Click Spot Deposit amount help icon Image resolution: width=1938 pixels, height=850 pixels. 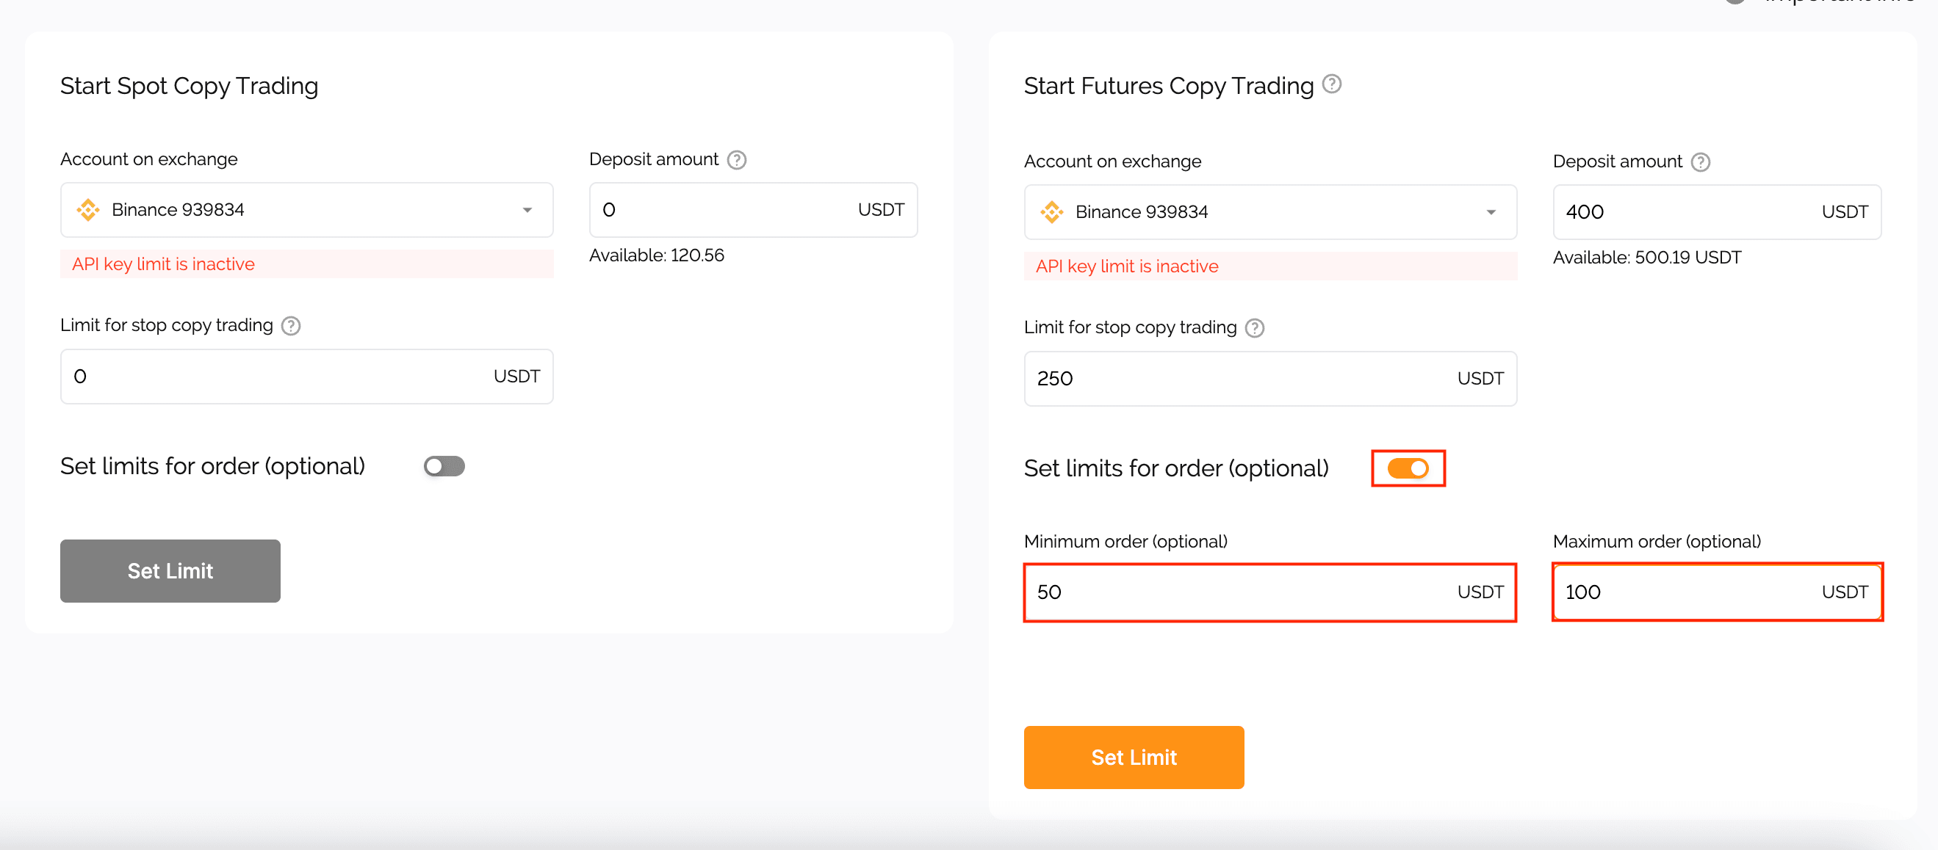tap(737, 160)
